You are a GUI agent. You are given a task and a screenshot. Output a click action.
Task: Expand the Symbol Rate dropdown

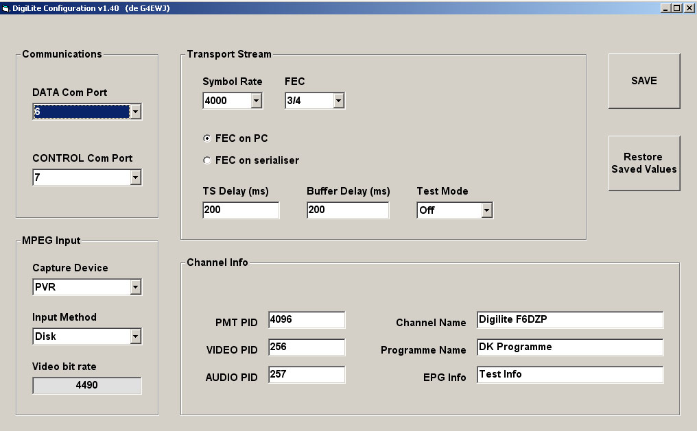(256, 101)
